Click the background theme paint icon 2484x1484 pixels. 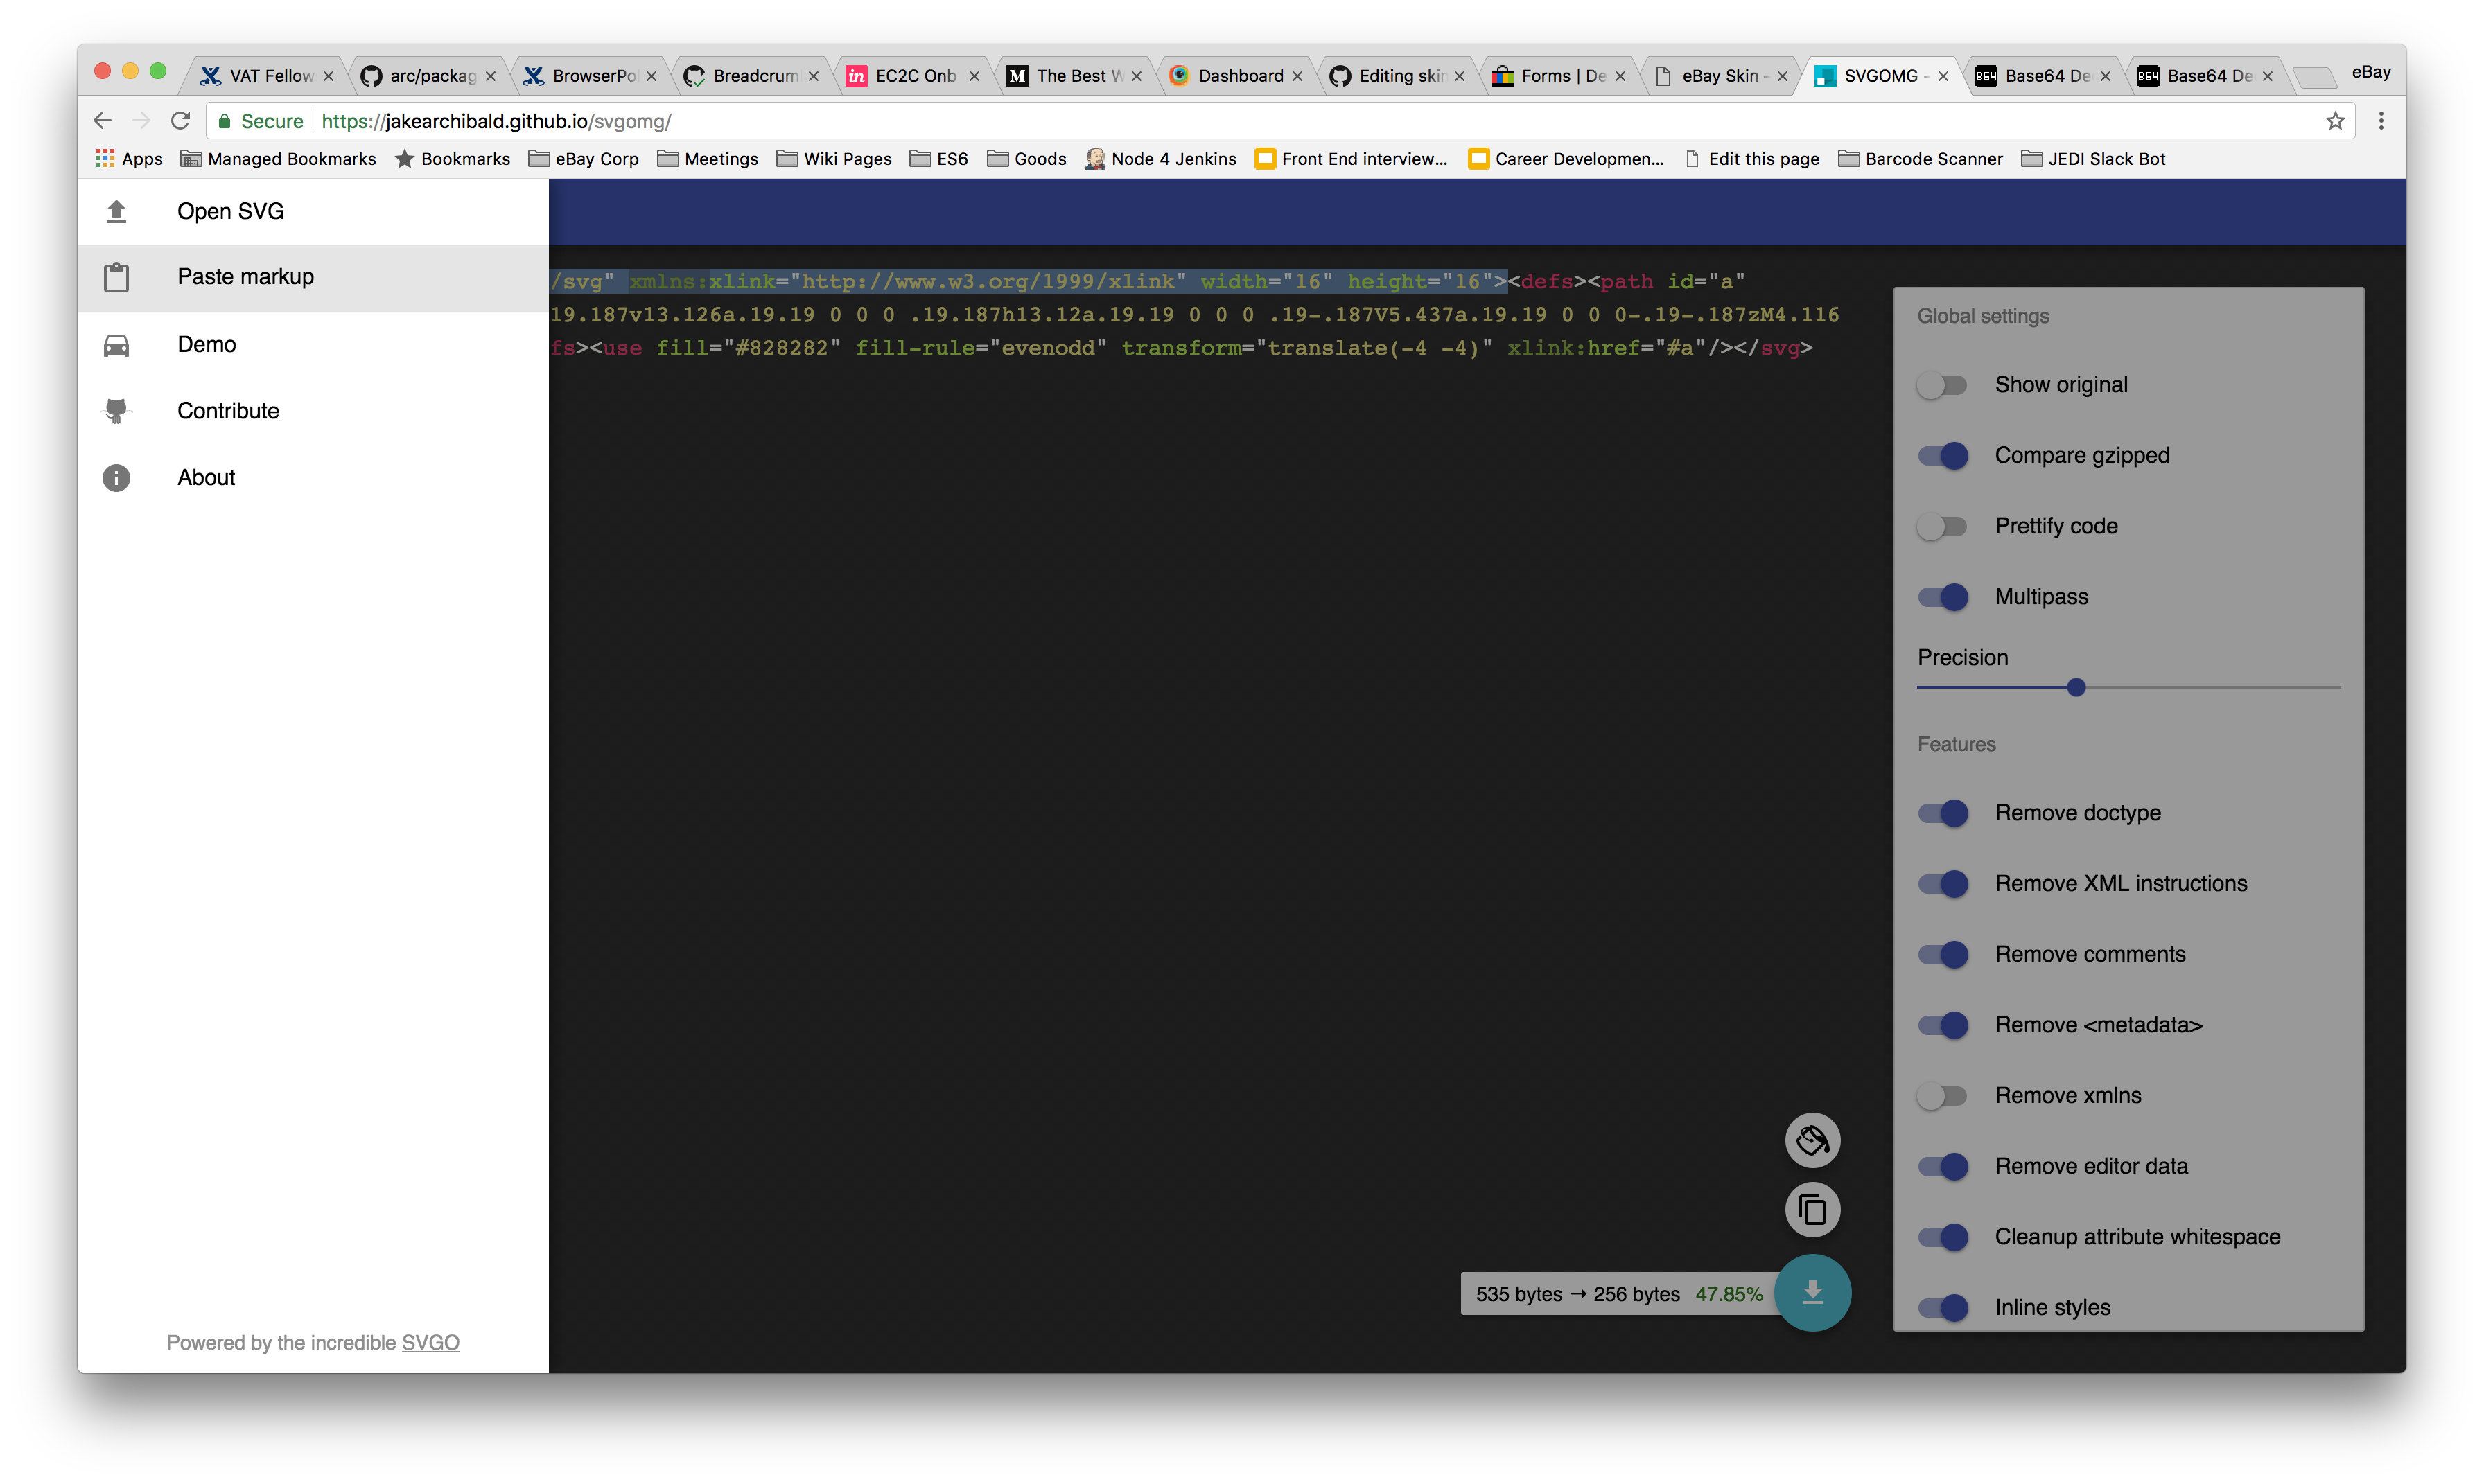pyautogui.click(x=1812, y=1140)
